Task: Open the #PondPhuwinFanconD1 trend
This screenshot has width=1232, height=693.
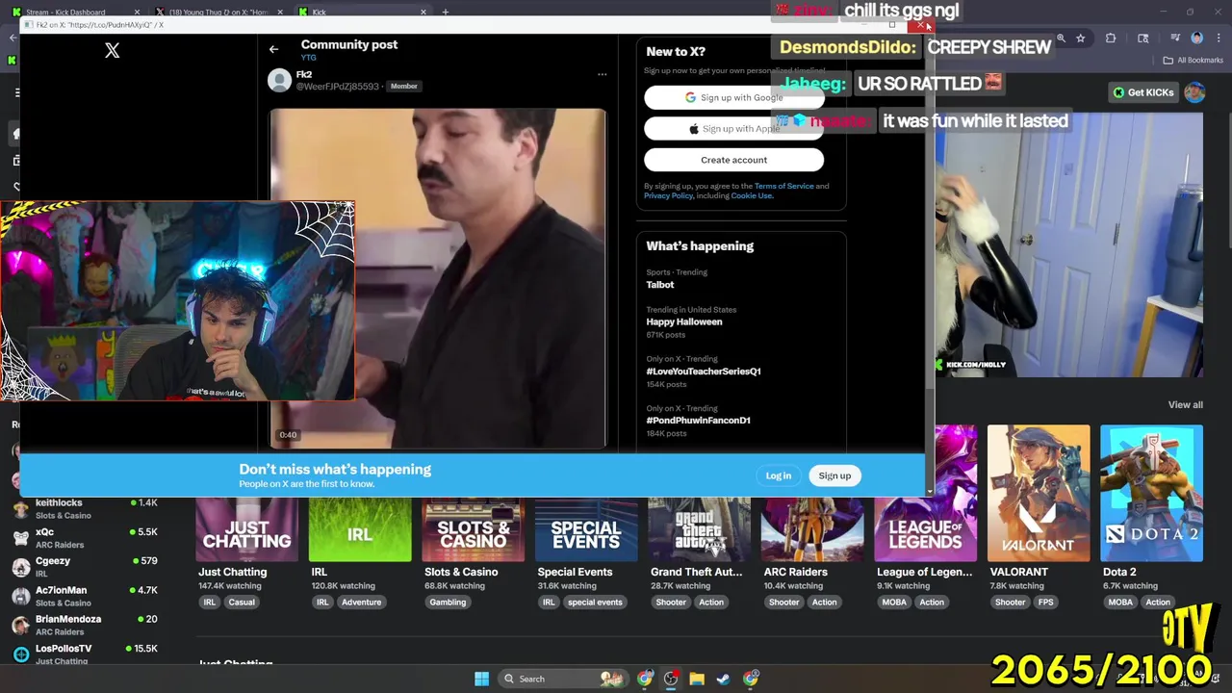Action: (x=698, y=420)
